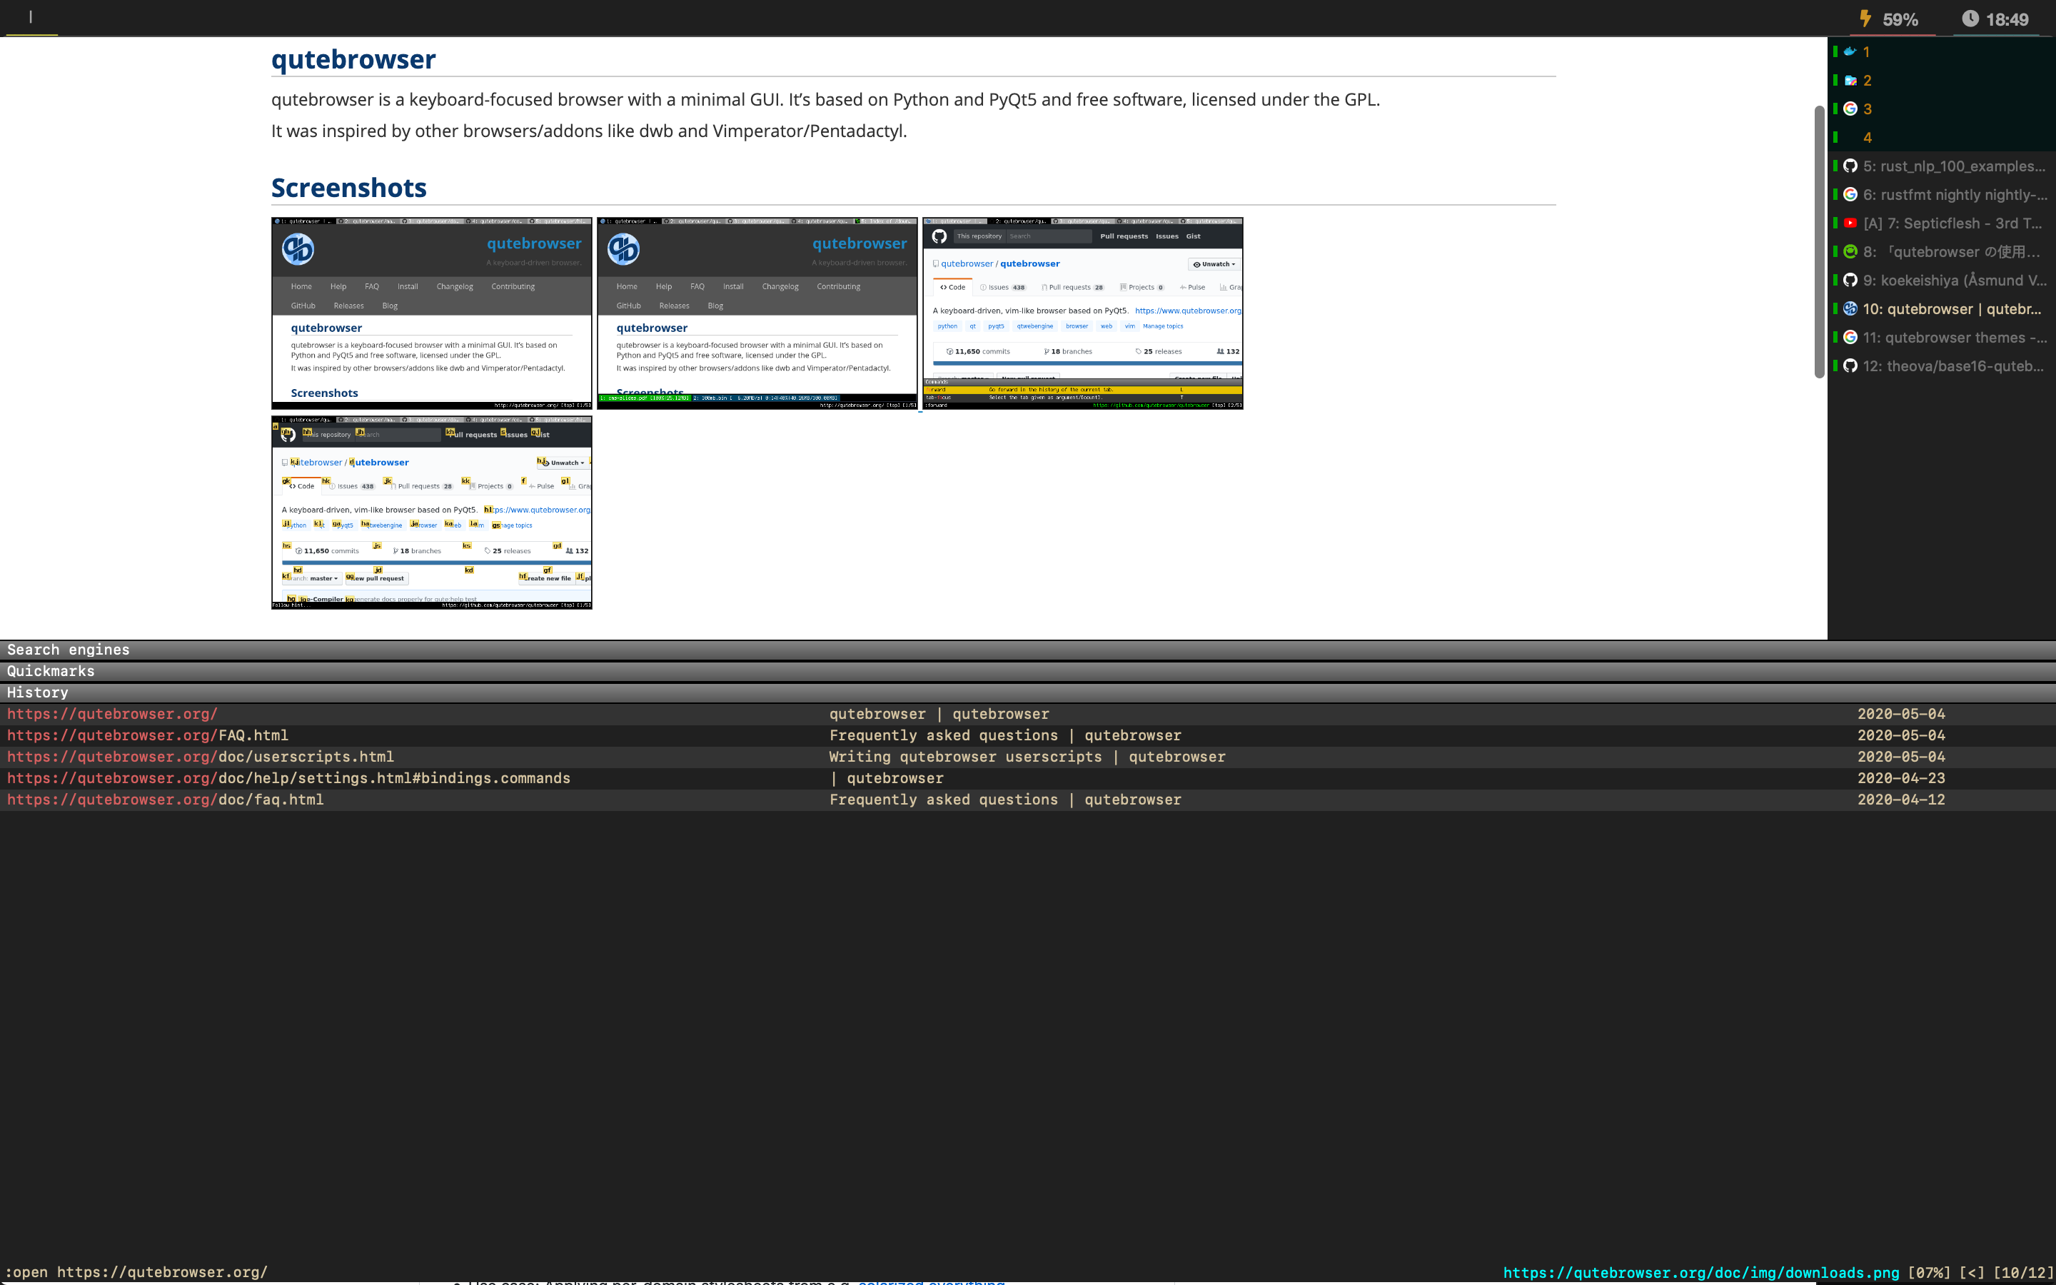Click the battery lightning icon in top bar
Image resolution: width=2056 pixels, height=1285 pixels.
(1865, 19)
